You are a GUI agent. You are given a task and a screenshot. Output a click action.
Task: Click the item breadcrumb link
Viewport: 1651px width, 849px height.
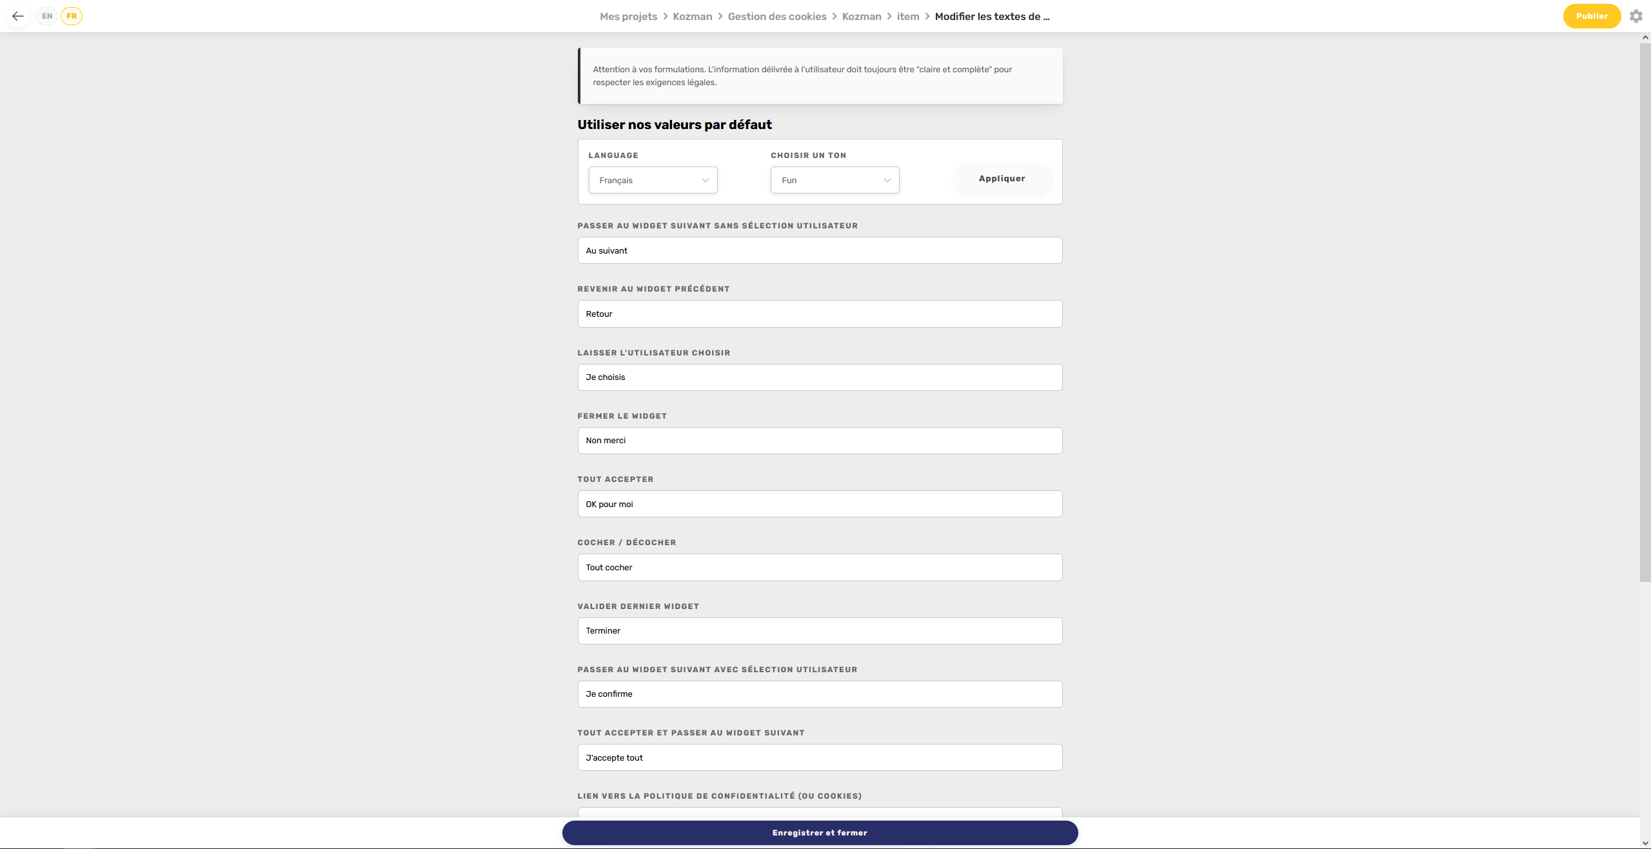click(907, 16)
